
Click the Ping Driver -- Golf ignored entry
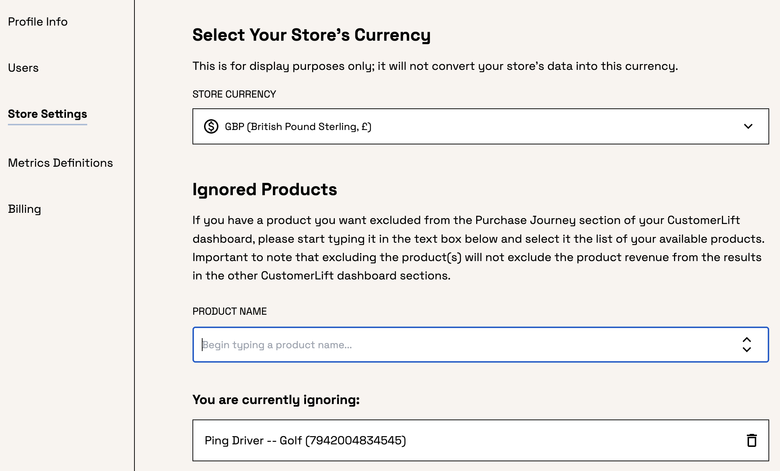(305, 440)
